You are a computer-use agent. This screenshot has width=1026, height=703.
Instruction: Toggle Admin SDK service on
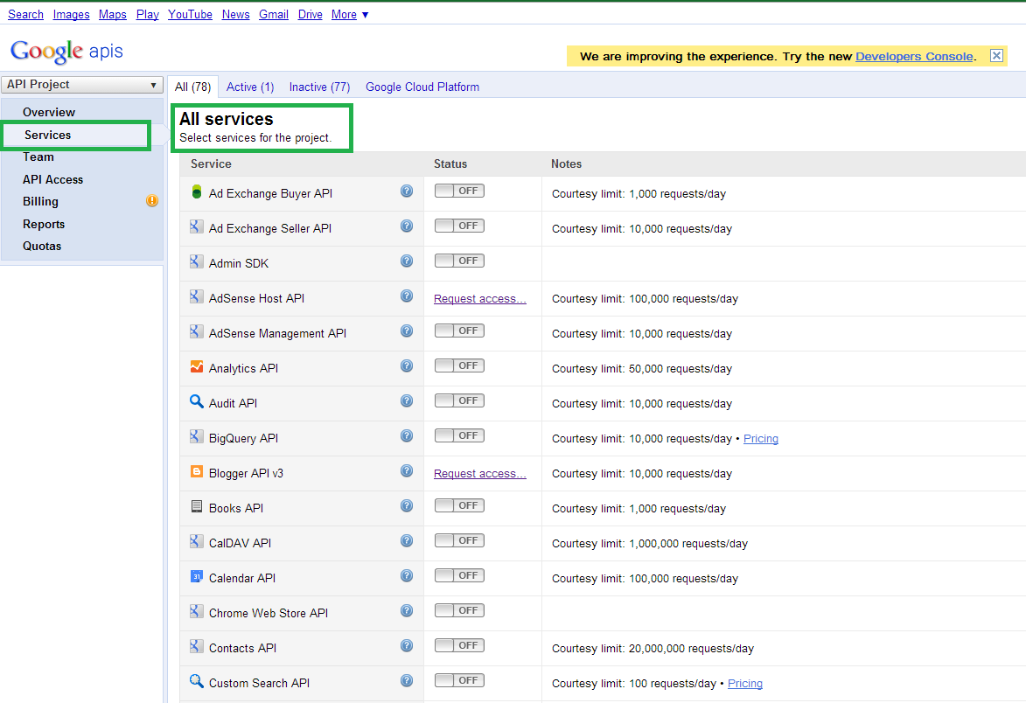coord(459,261)
